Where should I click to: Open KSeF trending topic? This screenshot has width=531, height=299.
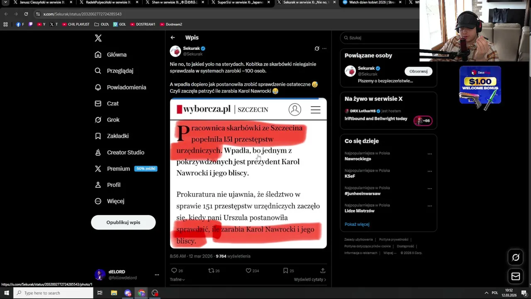coord(350,176)
